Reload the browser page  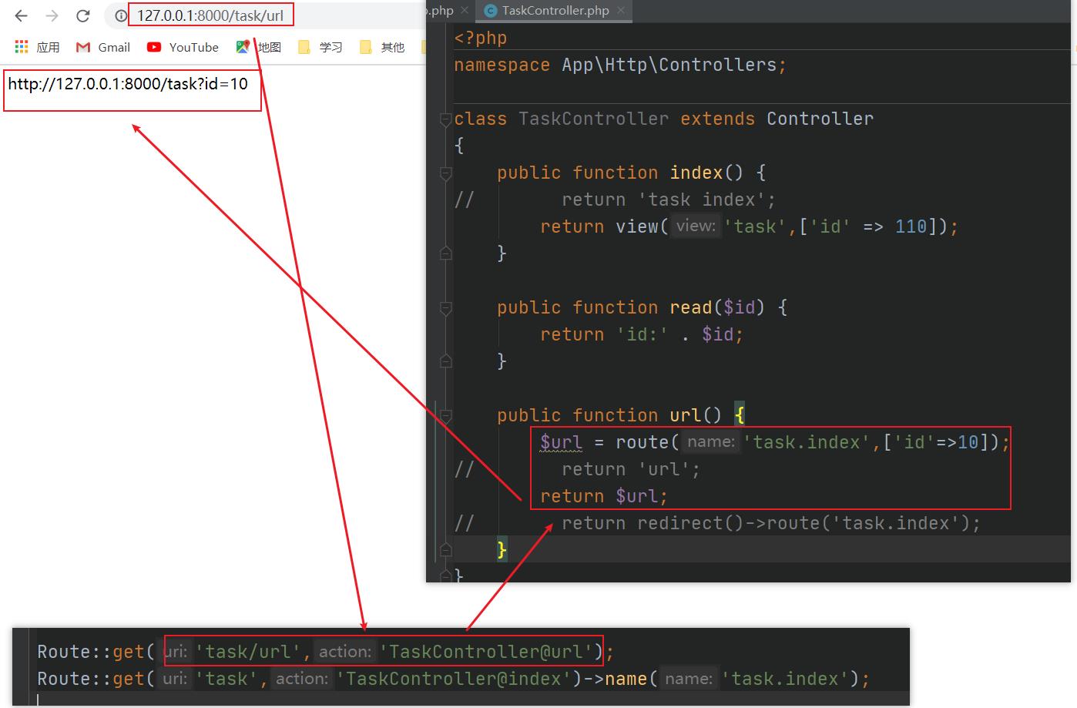pyautogui.click(x=83, y=15)
